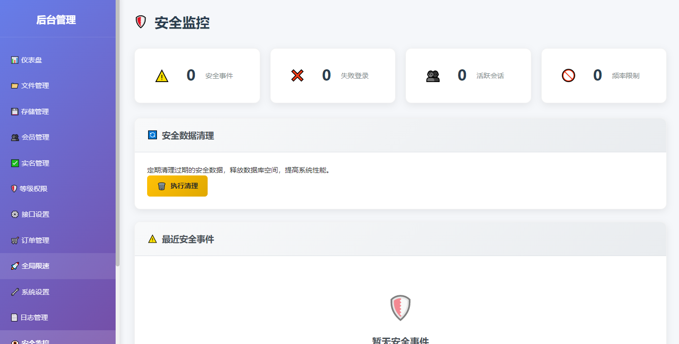The image size is (679, 344).
Task: Click the red X icon on 失败登录 card
Action: point(297,75)
